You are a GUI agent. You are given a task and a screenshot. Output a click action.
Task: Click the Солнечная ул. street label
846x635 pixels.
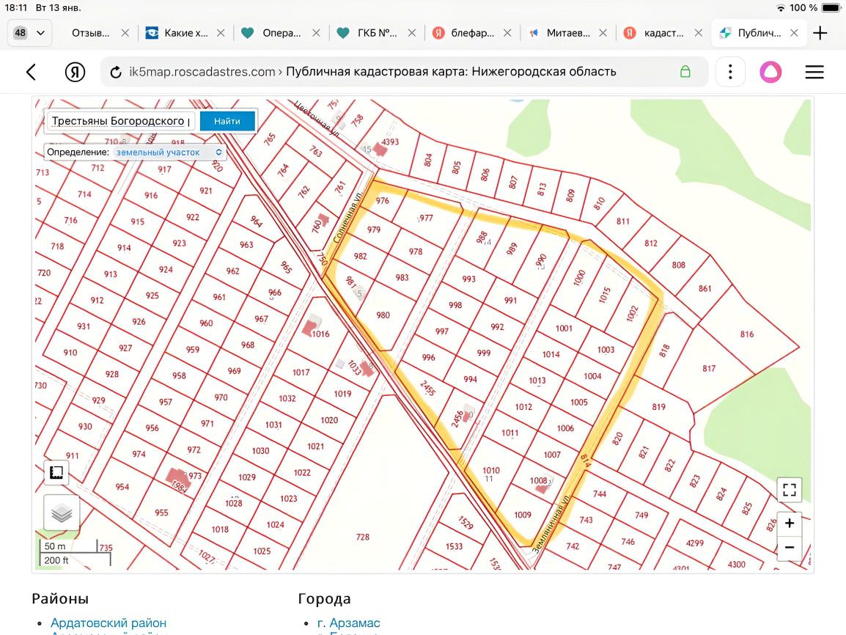(x=347, y=218)
